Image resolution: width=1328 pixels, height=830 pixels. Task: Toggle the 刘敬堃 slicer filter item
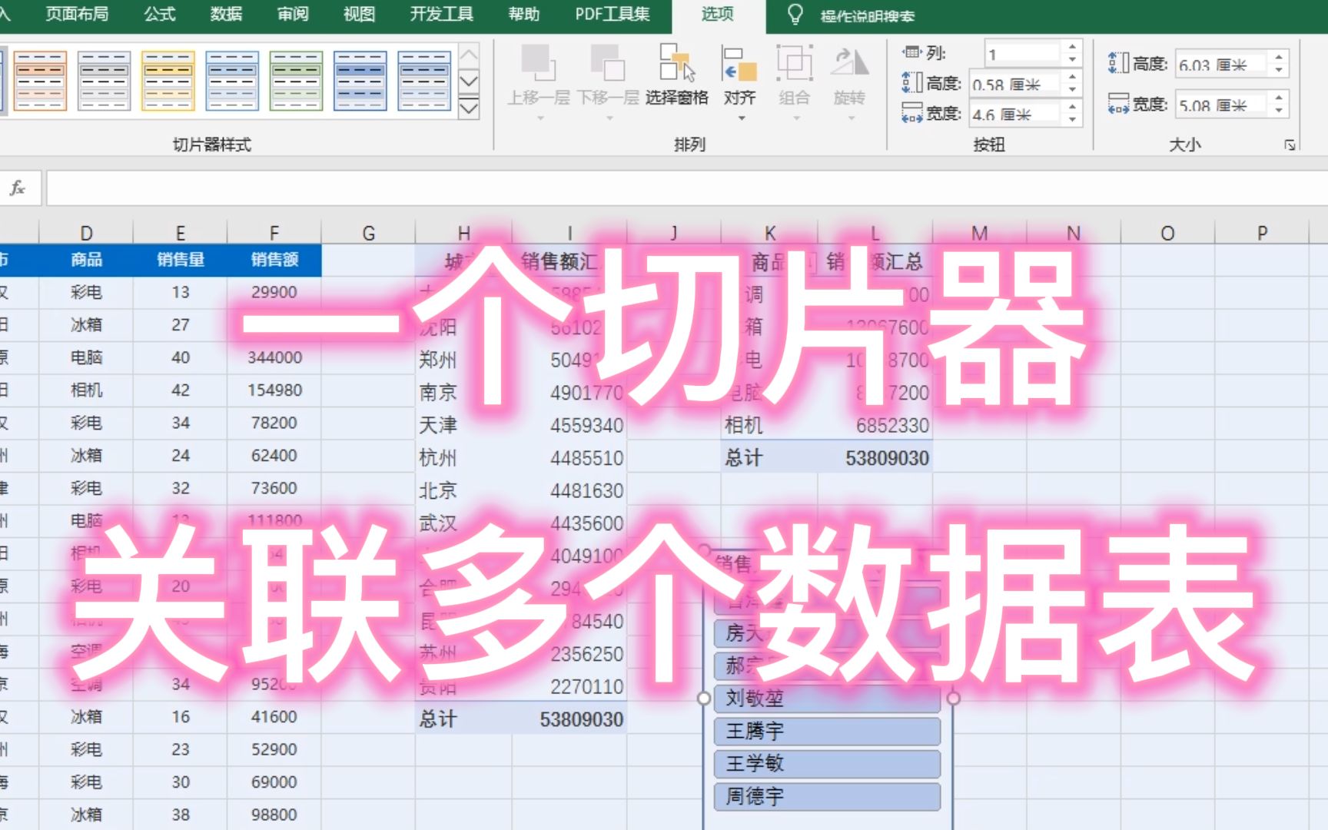pos(828,699)
